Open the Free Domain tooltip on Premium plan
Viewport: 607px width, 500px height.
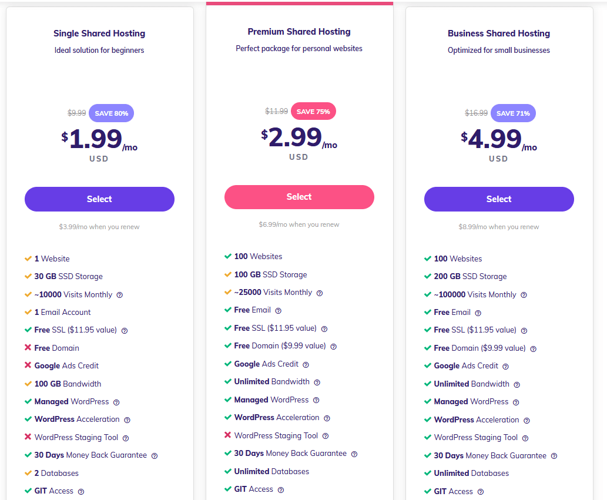coord(333,347)
